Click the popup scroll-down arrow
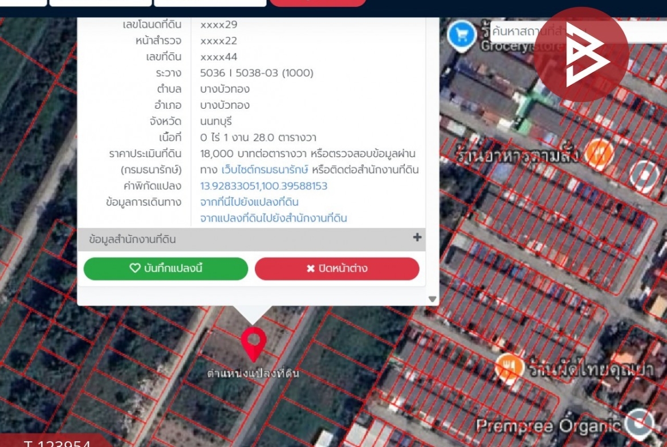Image resolution: width=667 pixels, height=447 pixels. point(432,299)
